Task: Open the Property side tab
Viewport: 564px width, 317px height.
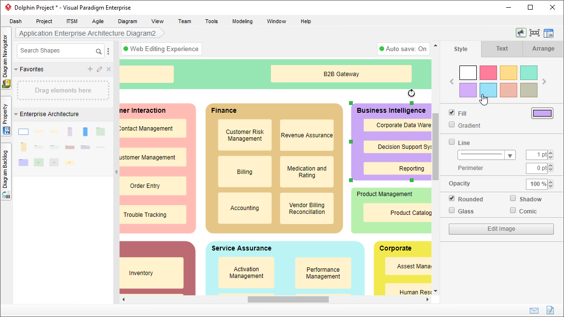Action: 6,116
